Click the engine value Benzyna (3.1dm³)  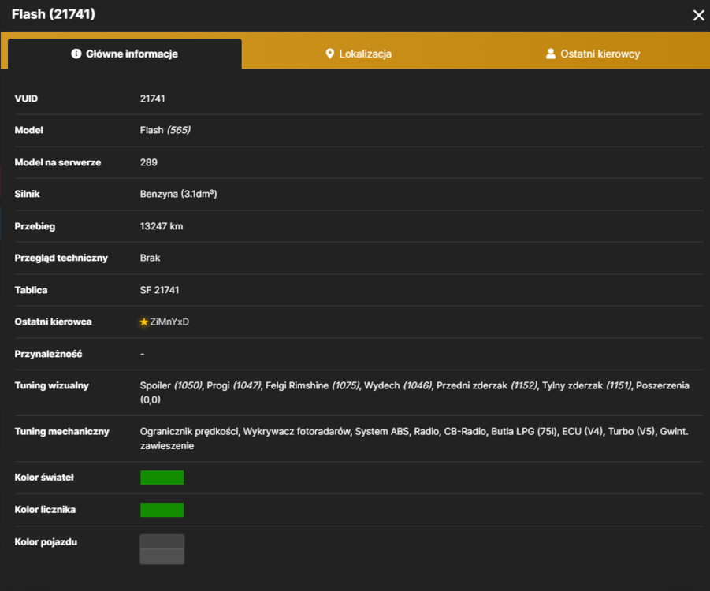point(178,195)
